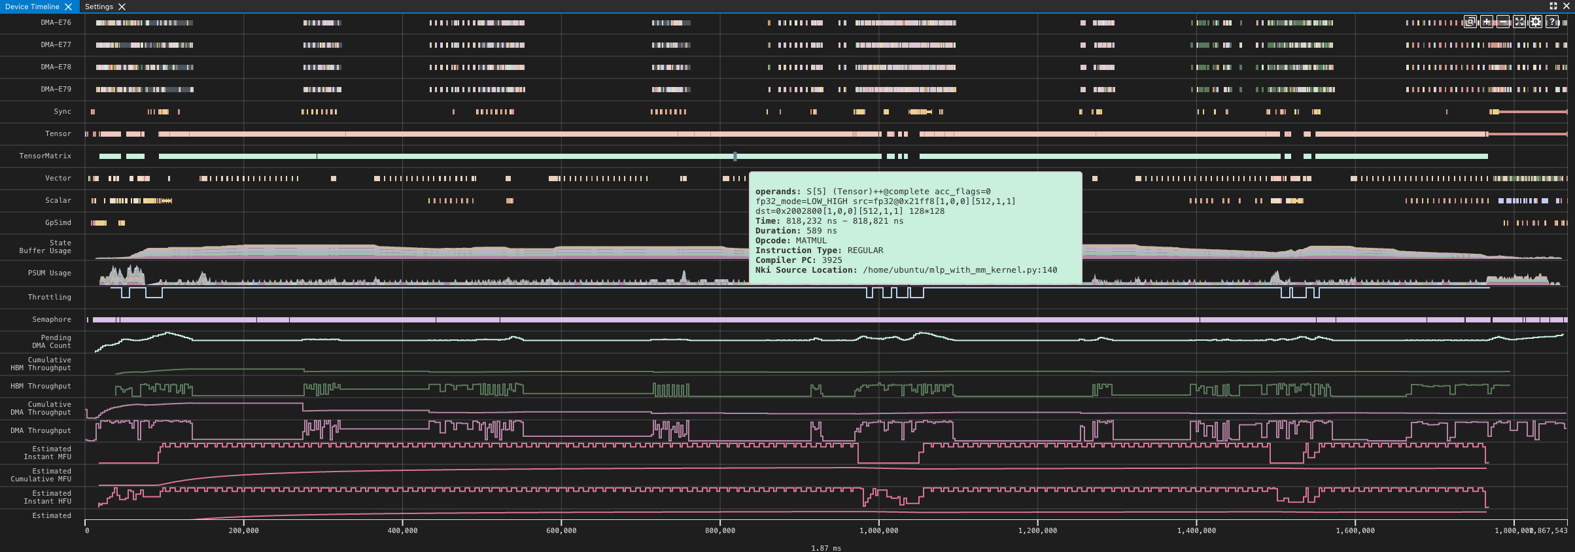1575x552 pixels.
Task: Select the DMA-E77 row label
Action: (56, 44)
